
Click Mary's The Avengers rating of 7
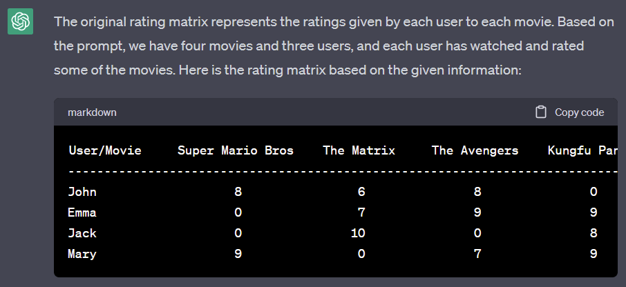(477, 254)
